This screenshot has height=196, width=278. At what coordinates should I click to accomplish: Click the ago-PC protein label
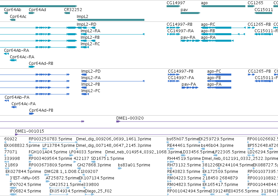coord(214,71)
